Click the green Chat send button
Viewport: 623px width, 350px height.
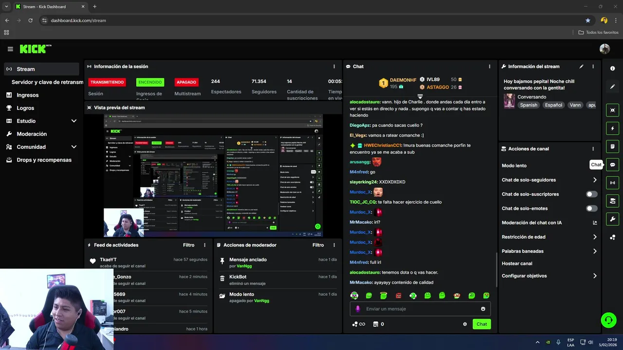coord(481,324)
